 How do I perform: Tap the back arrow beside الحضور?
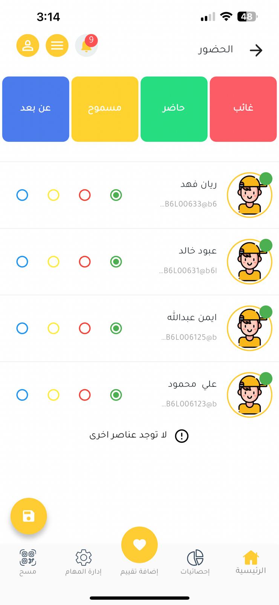click(256, 50)
